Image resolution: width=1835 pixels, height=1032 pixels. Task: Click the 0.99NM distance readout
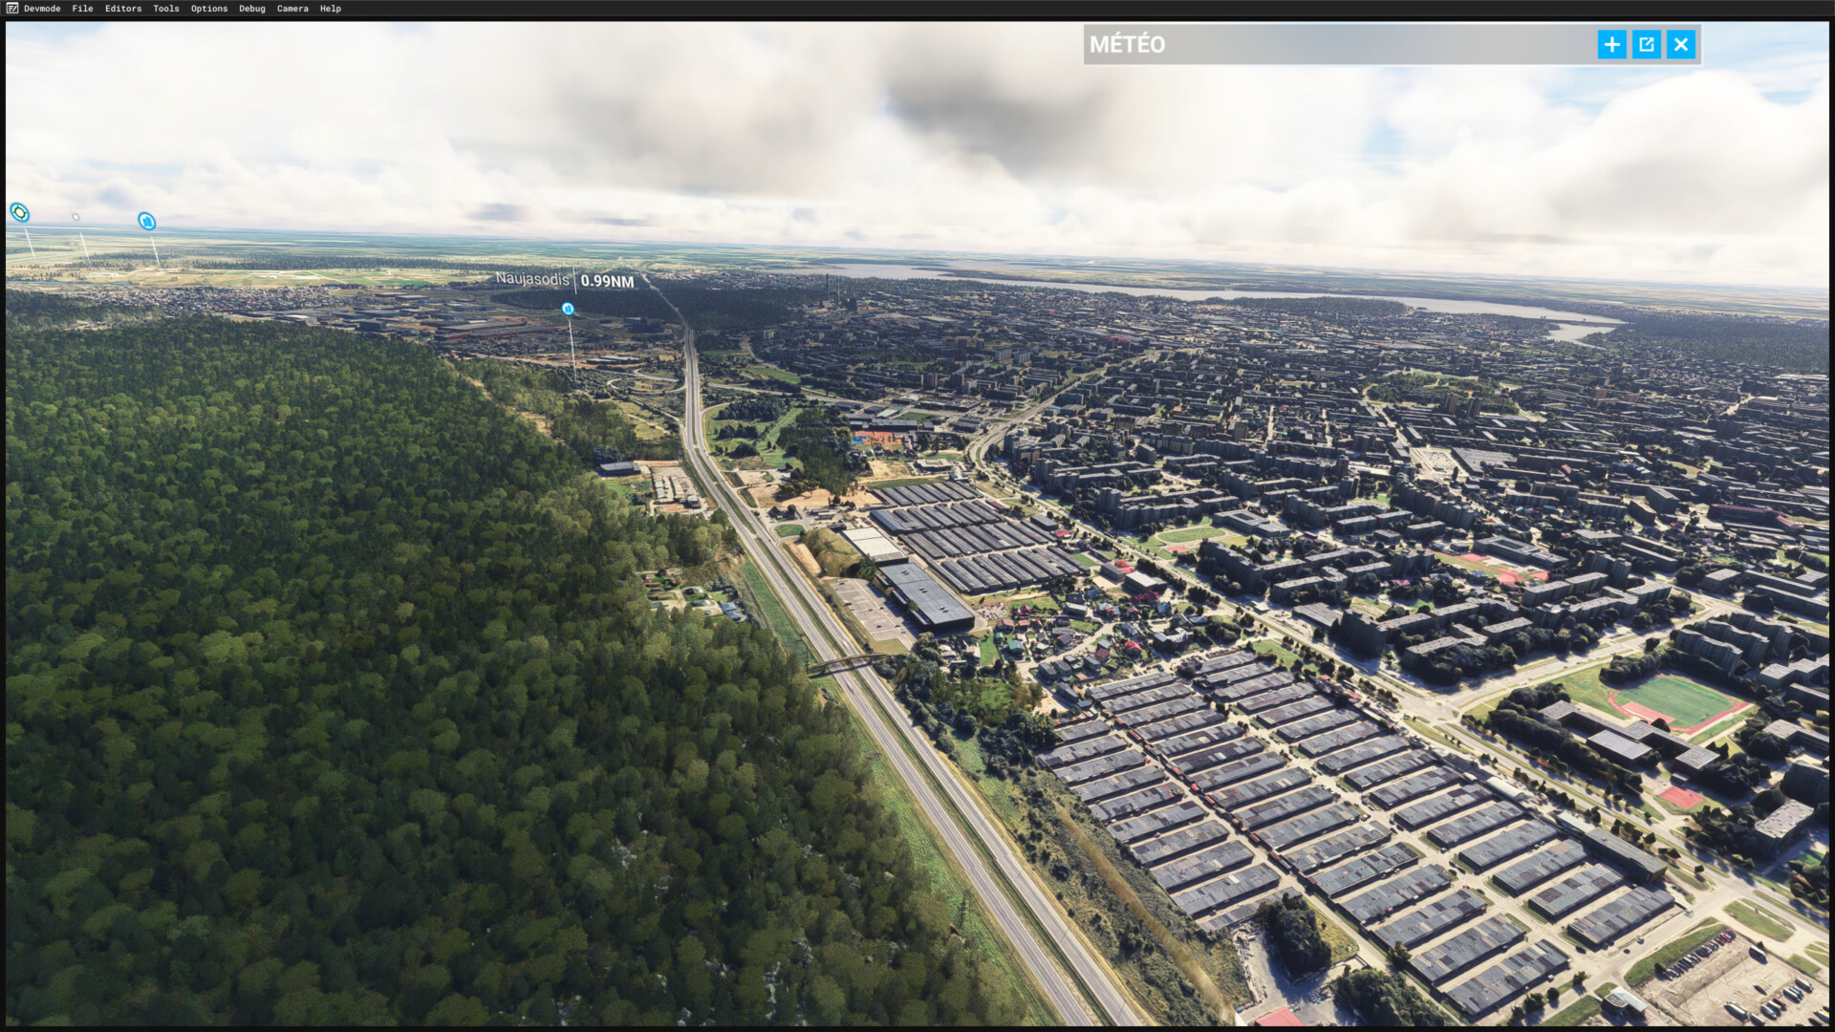tap(607, 281)
